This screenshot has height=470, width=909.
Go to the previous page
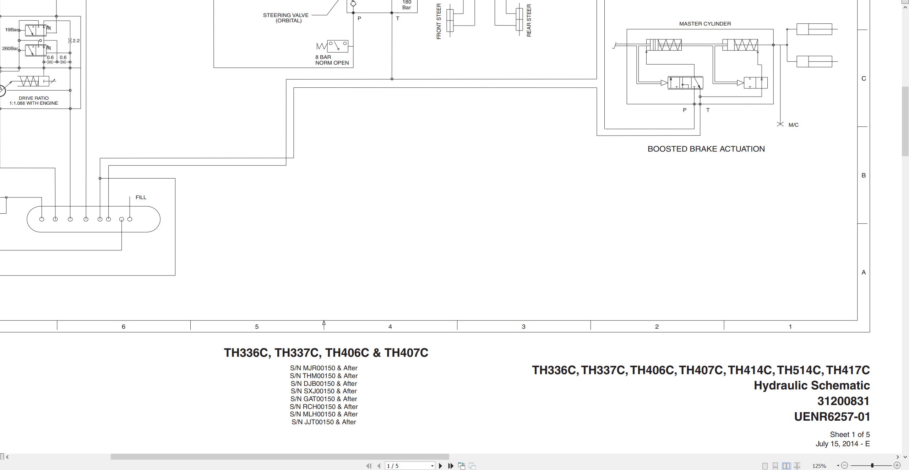tap(379, 466)
